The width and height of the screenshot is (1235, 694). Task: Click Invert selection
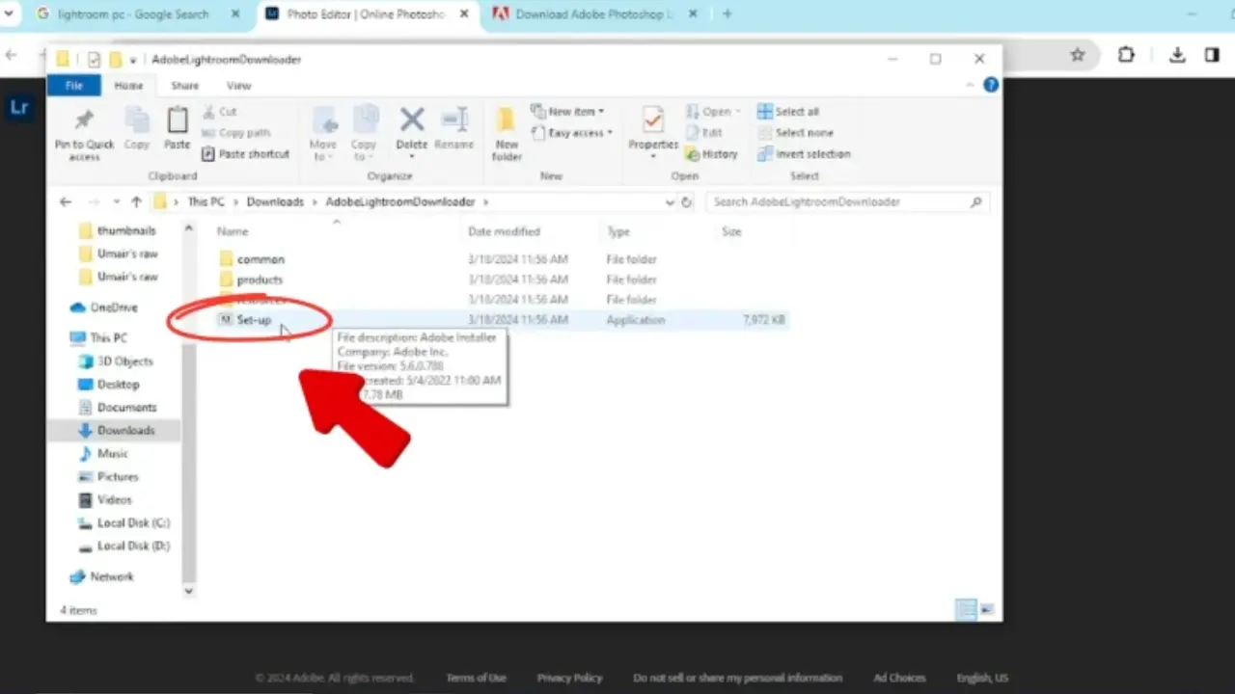805,154
